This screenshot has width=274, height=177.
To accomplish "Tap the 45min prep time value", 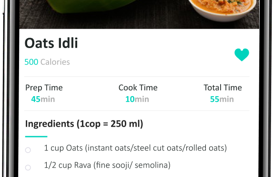I will tap(43, 99).
